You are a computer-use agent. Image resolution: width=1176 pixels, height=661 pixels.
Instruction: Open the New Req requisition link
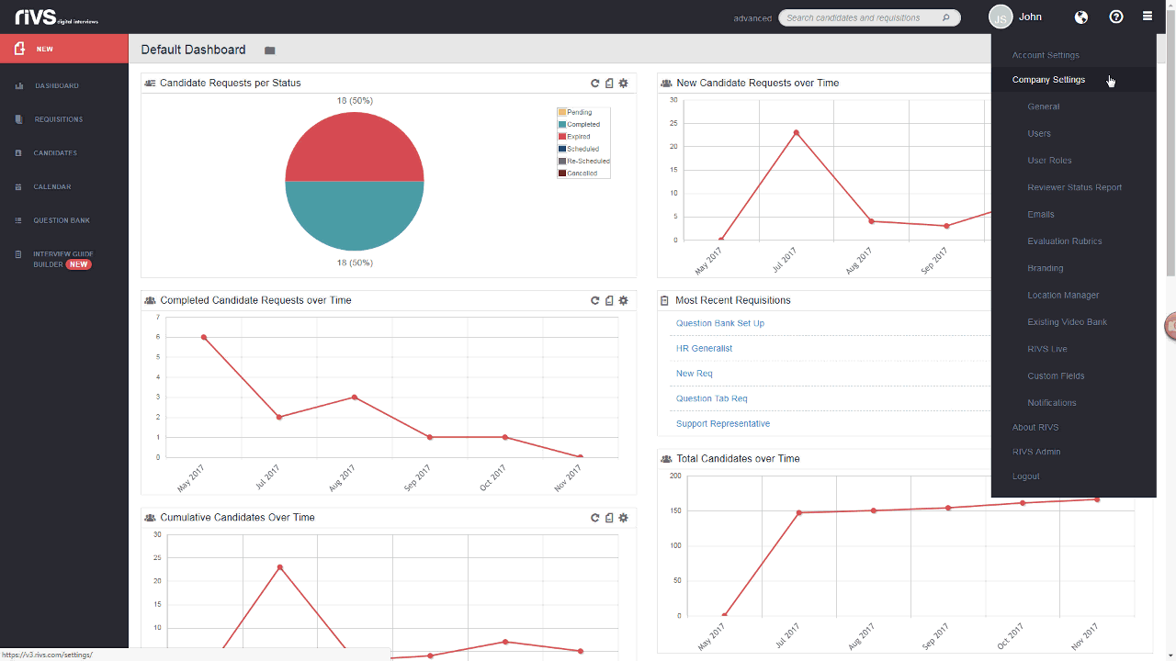[695, 374]
